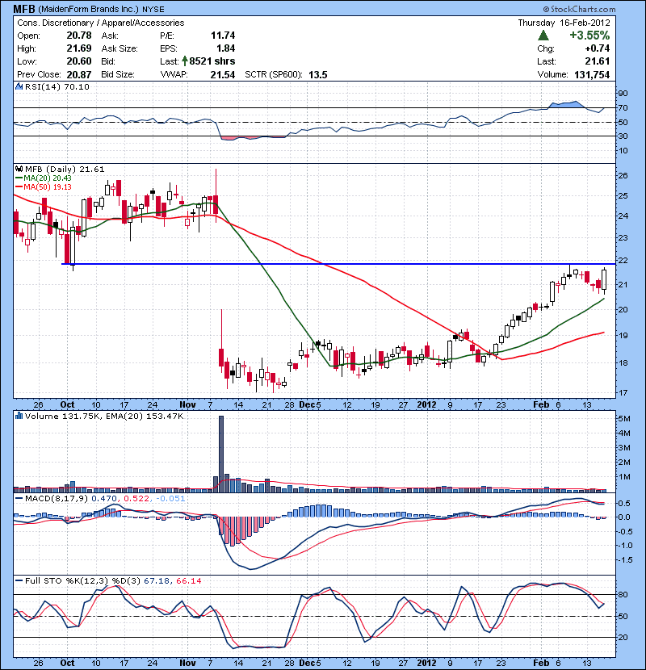Click the +3.55% percent change
The width and height of the screenshot is (646, 670).
[x=589, y=35]
